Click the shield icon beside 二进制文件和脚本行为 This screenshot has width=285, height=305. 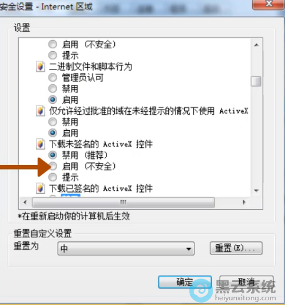(x=41, y=67)
